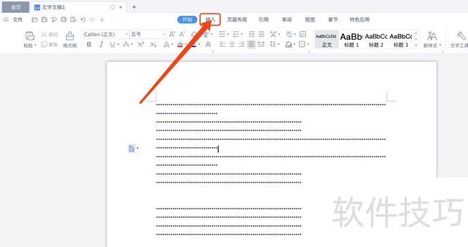This screenshot has width=468, height=247.
Task: Save the document with the floppy disk icon
Action: pyautogui.click(x=44, y=20)
